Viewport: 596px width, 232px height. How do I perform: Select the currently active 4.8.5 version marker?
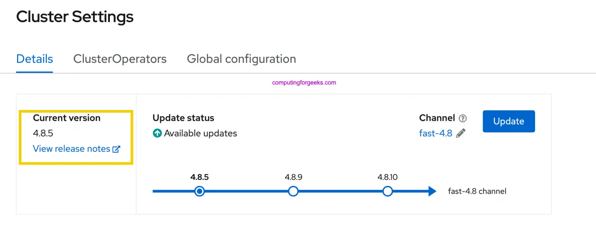[x=199, y=191]
